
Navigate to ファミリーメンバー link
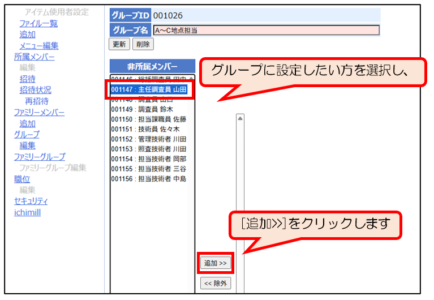point(39,112)
